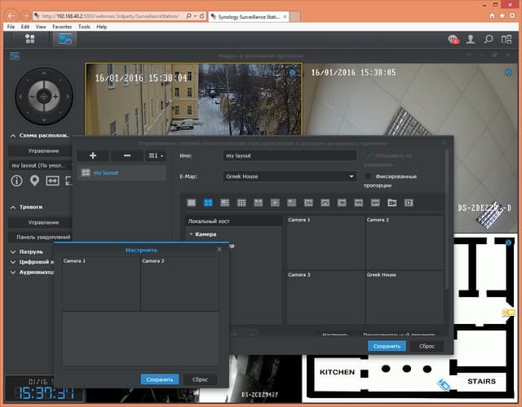Open the Tools menu
This screenshot has width=522, height=407.
[x=84, y=27]
